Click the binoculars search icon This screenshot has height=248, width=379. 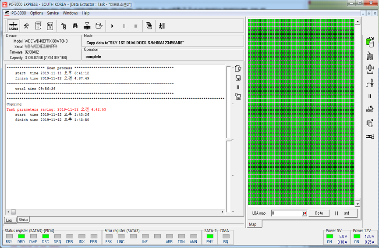[x=75, y=25]
